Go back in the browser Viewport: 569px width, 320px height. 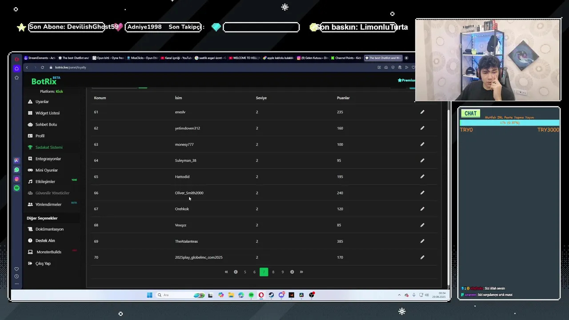pos(27,68)
